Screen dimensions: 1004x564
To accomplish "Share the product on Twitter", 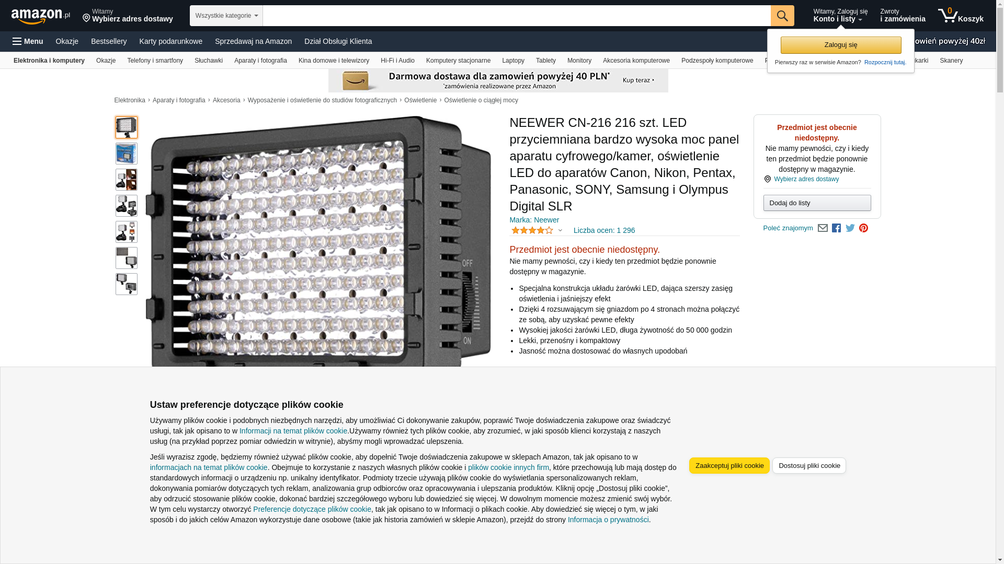I will tap(850, 228).
